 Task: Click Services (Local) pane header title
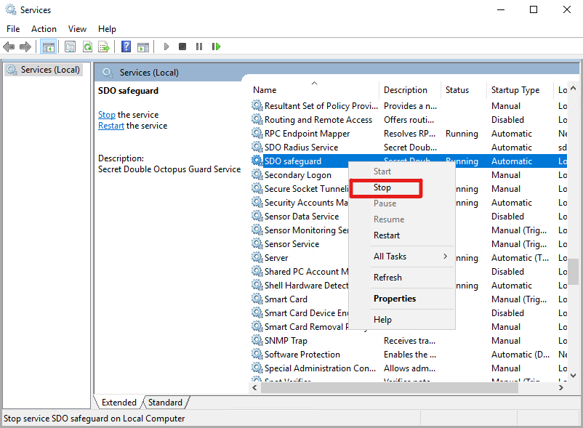(149, 73)
